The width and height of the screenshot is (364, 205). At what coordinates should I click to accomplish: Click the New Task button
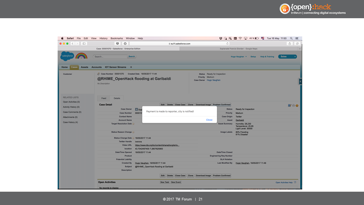point(165,182)
